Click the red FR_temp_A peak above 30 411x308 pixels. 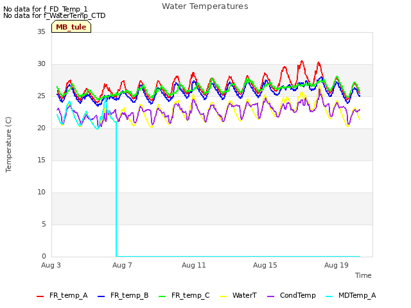[302, 62]
